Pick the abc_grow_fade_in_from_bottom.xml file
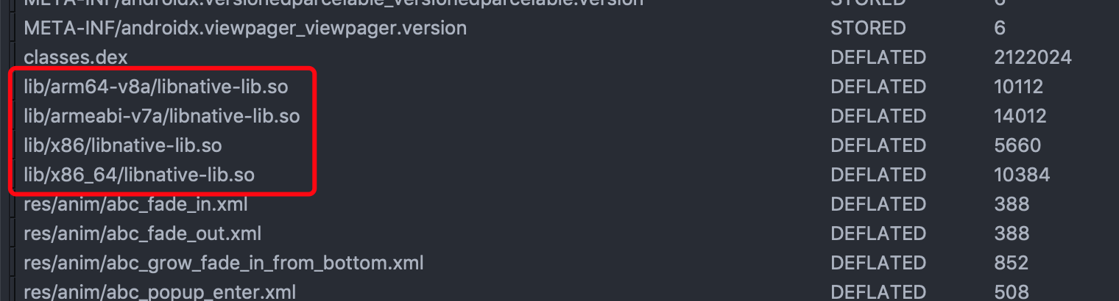The height and width of the screenshot is (301, 1119). pos(223,263)
